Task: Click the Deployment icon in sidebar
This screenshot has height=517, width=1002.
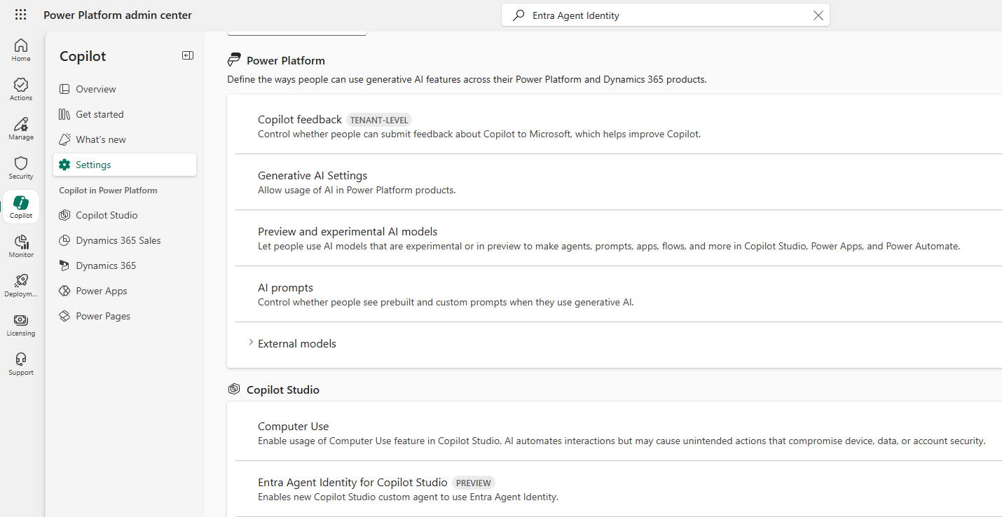Action: pyautogui.click(x=20, y=283)
